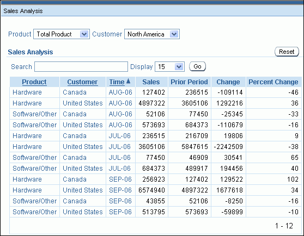This screenshot has width=304, height=236.
Task: Click the Reset button
Action: [287, 52]
